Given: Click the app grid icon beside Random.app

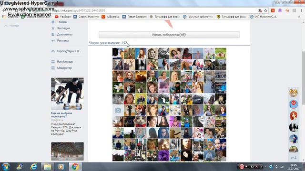Looking at the screenshot, I should pos(53,62).
